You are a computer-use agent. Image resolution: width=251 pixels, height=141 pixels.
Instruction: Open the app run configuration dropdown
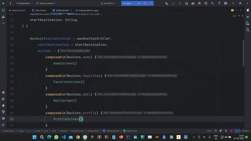127,3
